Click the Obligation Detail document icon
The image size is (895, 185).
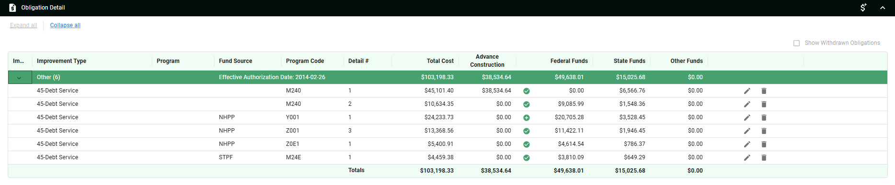12,8
